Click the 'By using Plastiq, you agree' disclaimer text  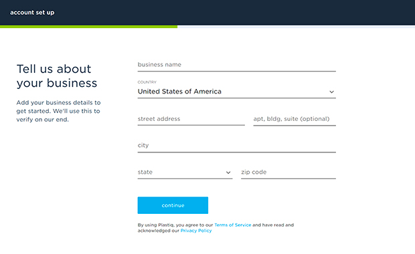(216, 228)
